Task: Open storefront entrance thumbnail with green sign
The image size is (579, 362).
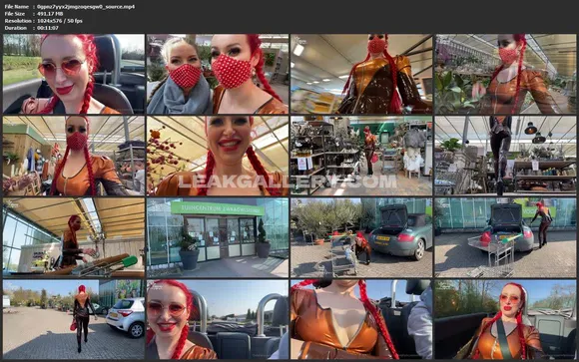Action: click(x=218, y=237)
